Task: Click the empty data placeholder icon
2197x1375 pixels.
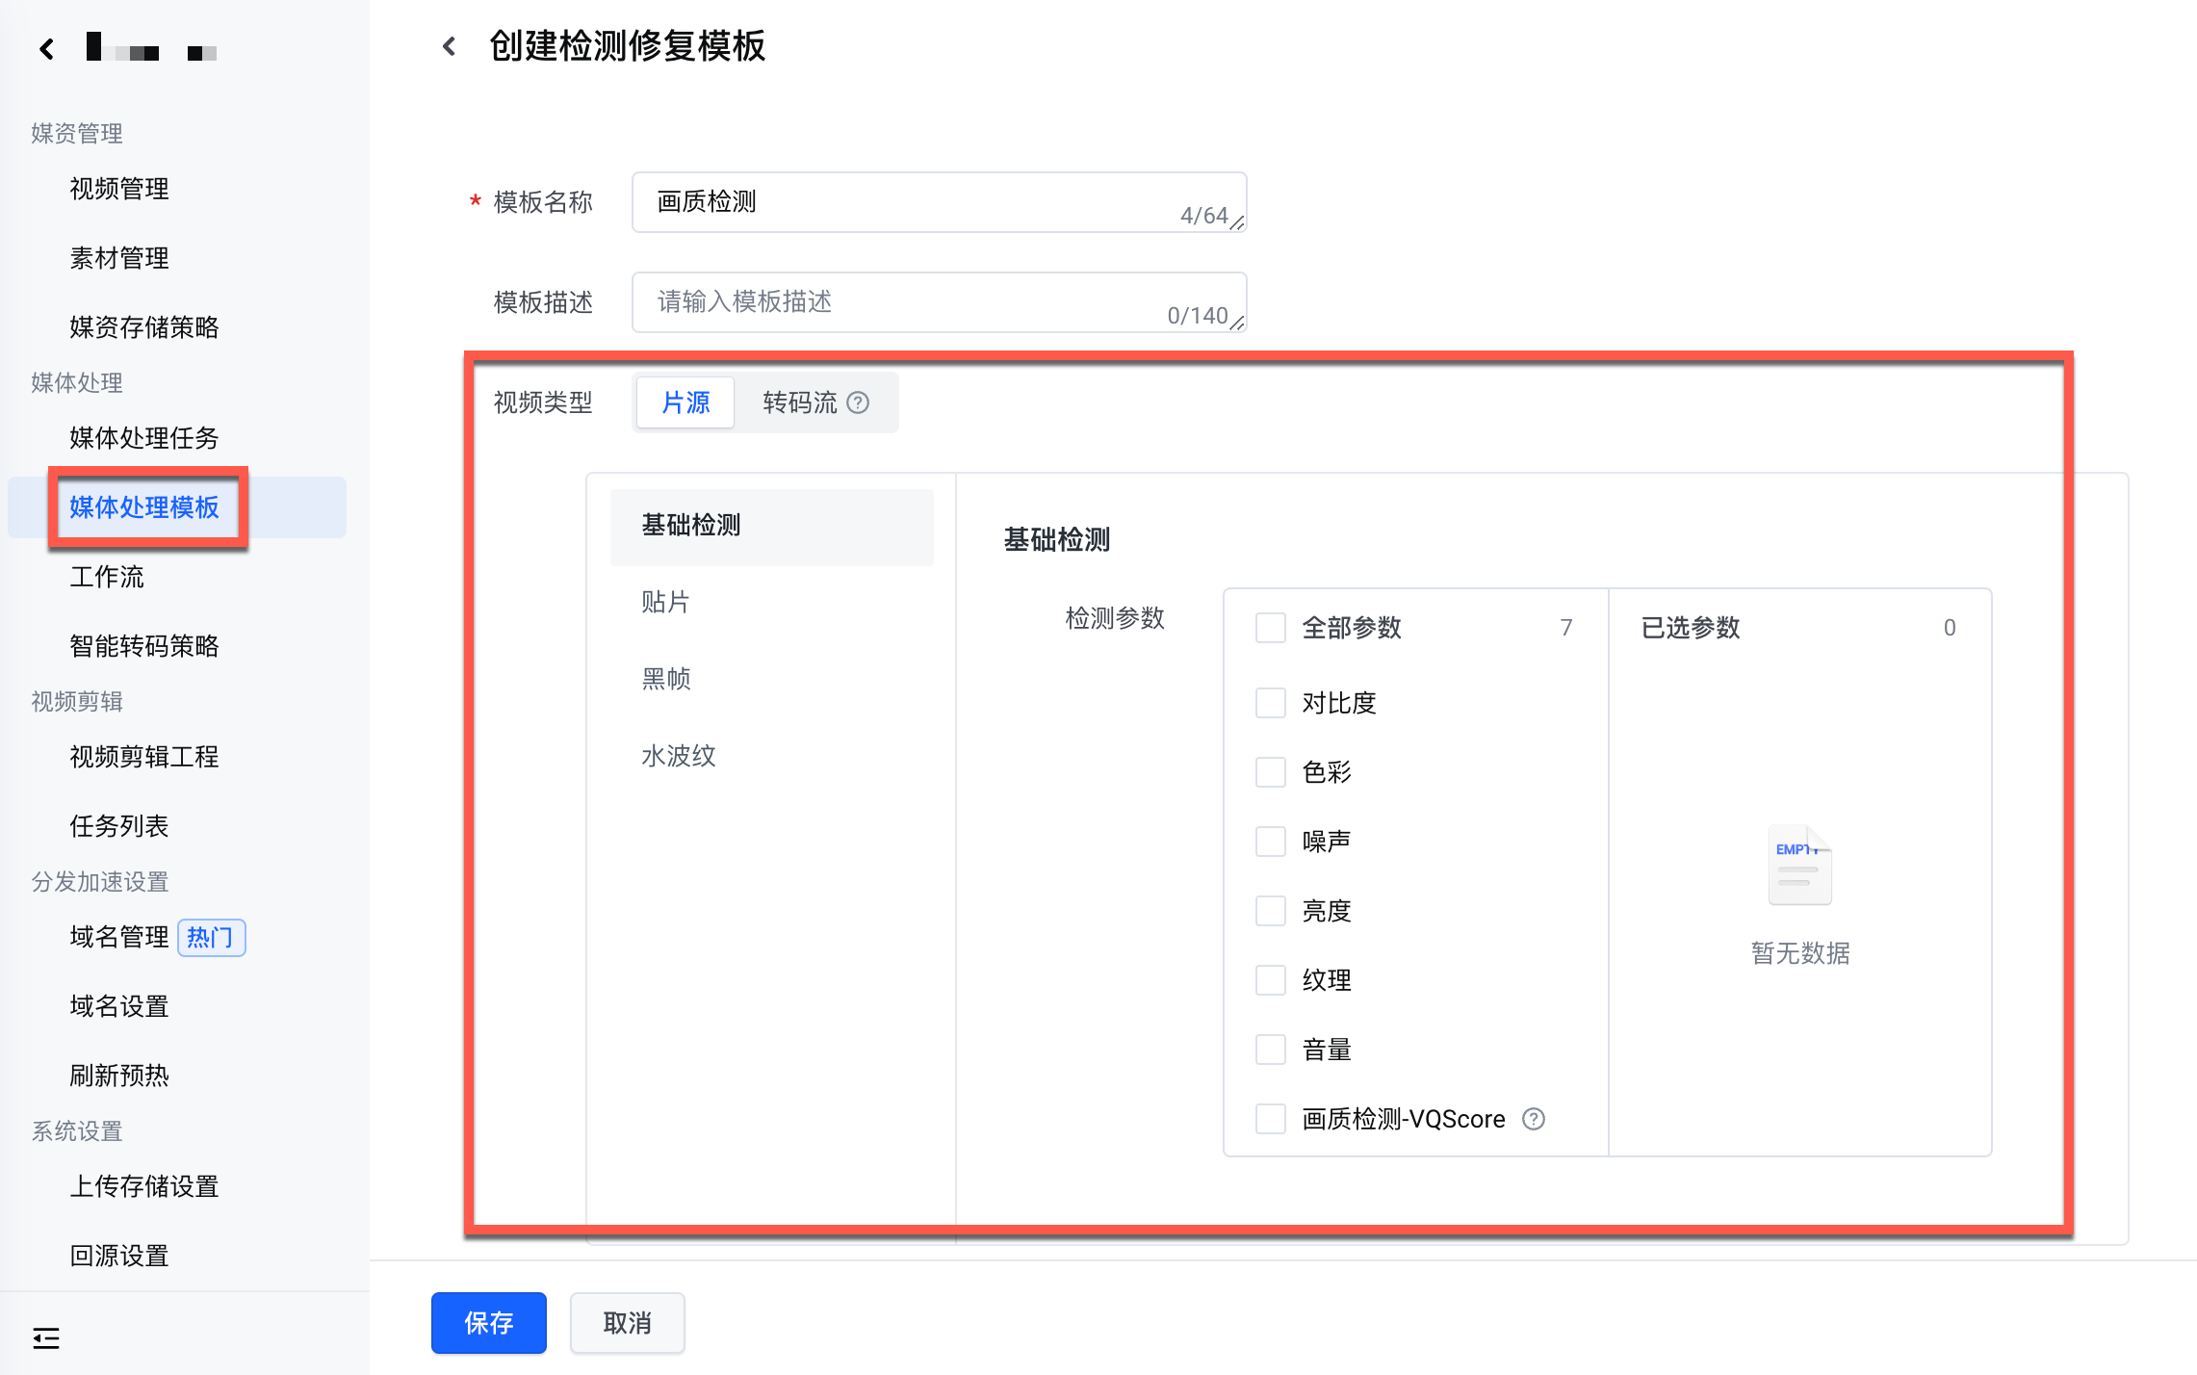Action: [x=1798, y=865]
